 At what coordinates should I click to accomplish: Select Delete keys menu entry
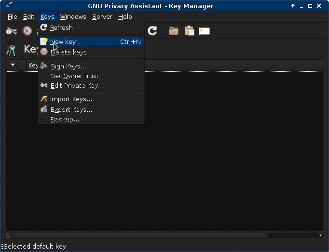pyautogui.click(x=91, y=52)
